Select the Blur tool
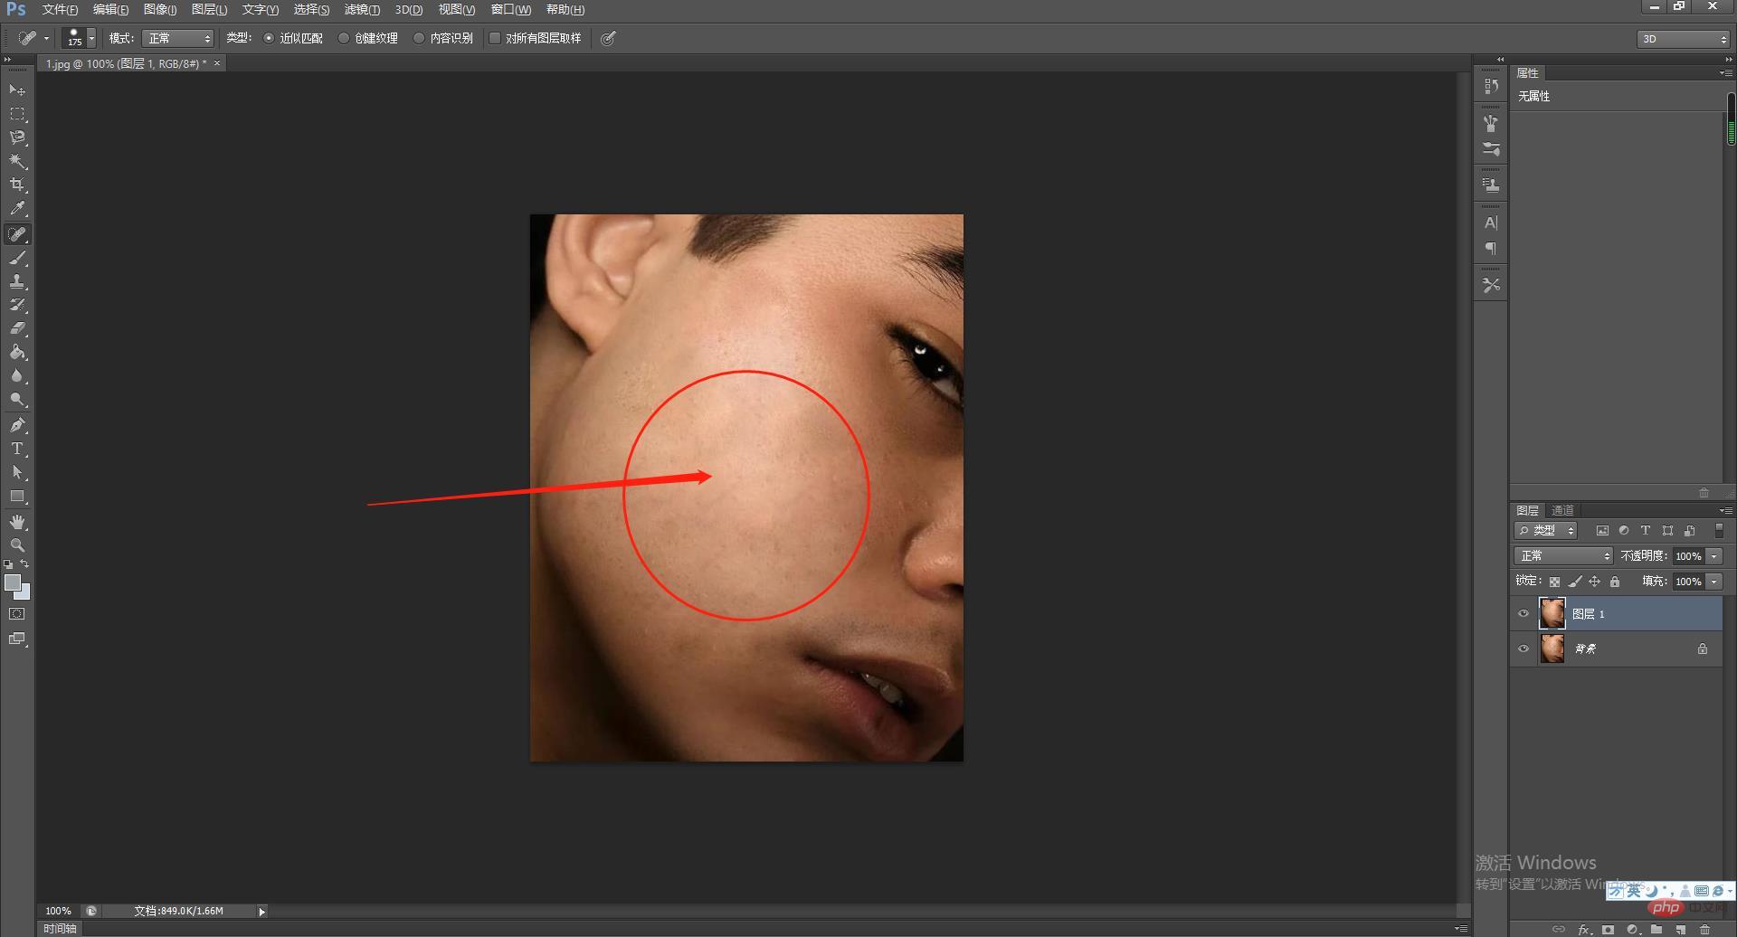The image size is (1737, 937). click(x=17, y=375)
